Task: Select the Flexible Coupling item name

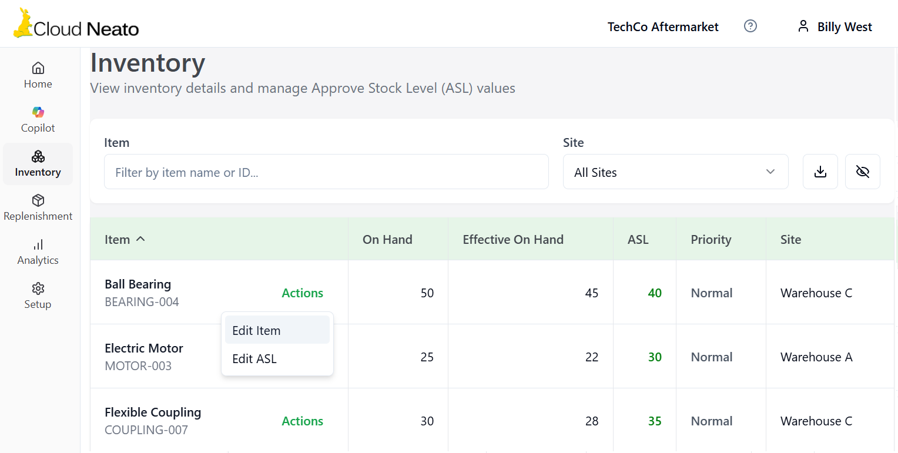Action: (153, 412)
